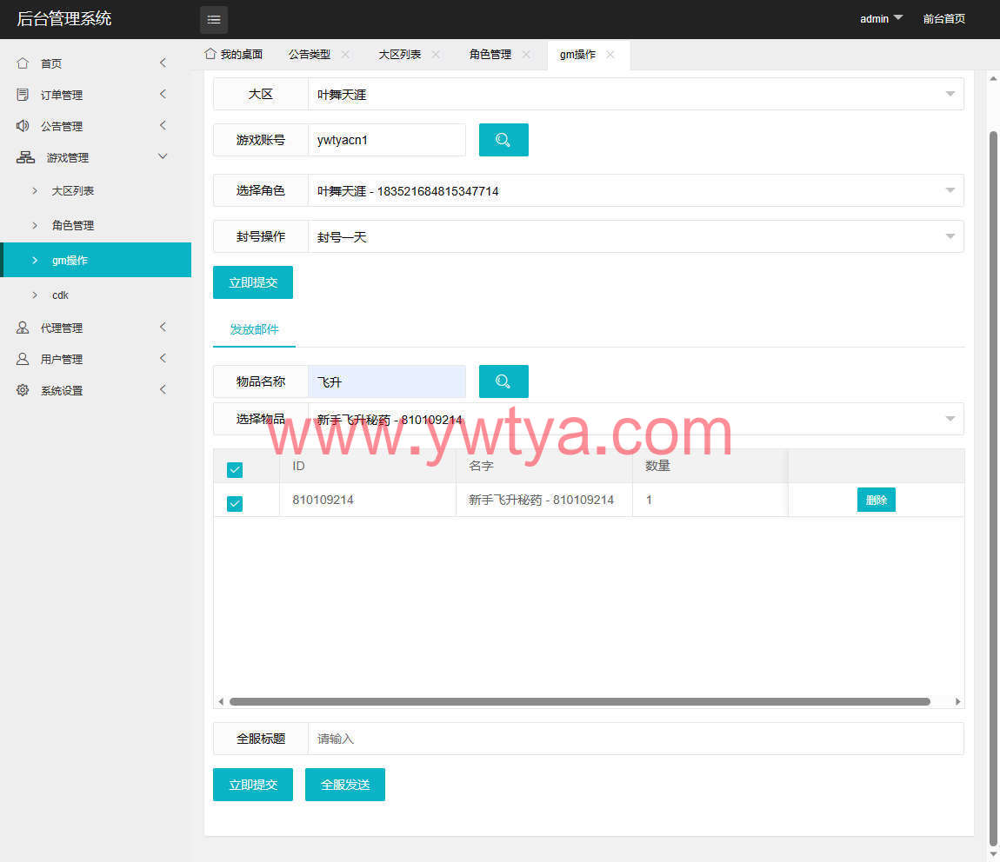Viewport: 1000px width, 862px height.
Task: Click the network icon beside 游戏管理
Action: pyautogui.click(x=25, y=157)
